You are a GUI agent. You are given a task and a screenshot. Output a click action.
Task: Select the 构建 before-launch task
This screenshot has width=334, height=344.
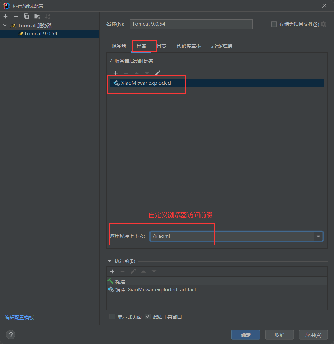pyautogui.click(x=217, y=281)
